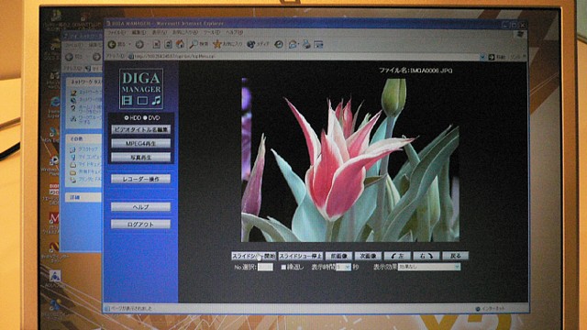The width and height of the screenshot is (587, 330).
Task: Go back with the IE Back arrow
Action: (x=112, y=45)
